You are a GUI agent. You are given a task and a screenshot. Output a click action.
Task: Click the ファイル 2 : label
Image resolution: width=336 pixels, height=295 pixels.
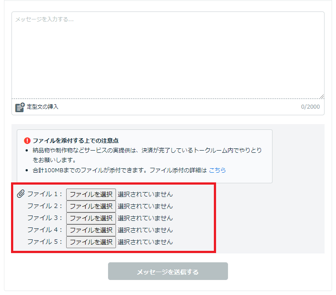point(45,206)
